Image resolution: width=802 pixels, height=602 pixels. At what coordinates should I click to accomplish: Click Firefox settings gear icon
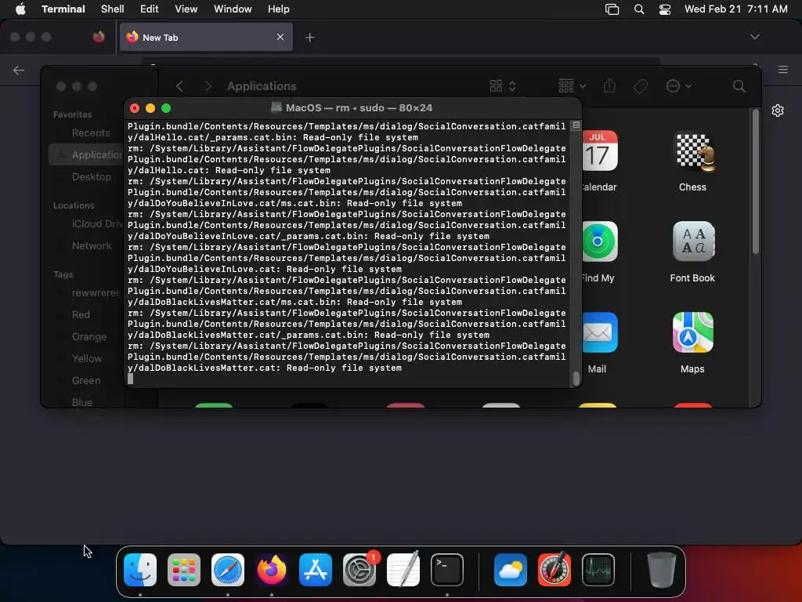pos(778,111)
